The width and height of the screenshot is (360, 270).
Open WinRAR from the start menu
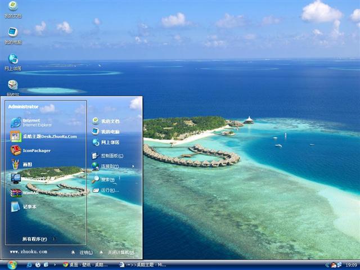coord(30,192)
